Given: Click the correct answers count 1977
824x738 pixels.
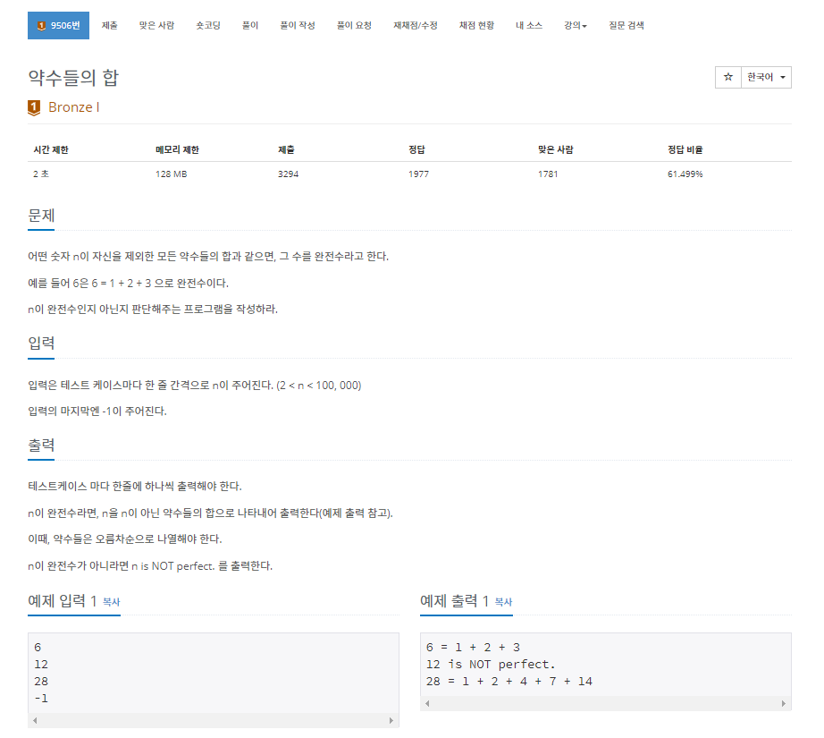Looking at the screenshot, I should (418, 174).
